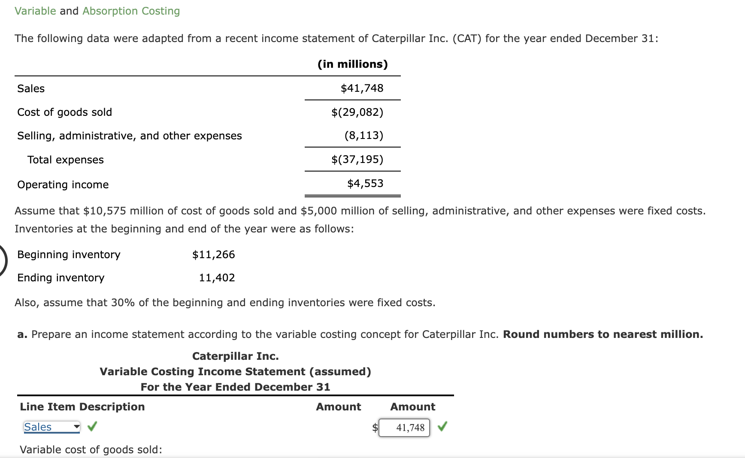Image resolution: width=745 pixels, height=458 pixels.
Task: Click the Beginning inventory value $11,266
Action: pyautogui.click(x=213, y=254)
